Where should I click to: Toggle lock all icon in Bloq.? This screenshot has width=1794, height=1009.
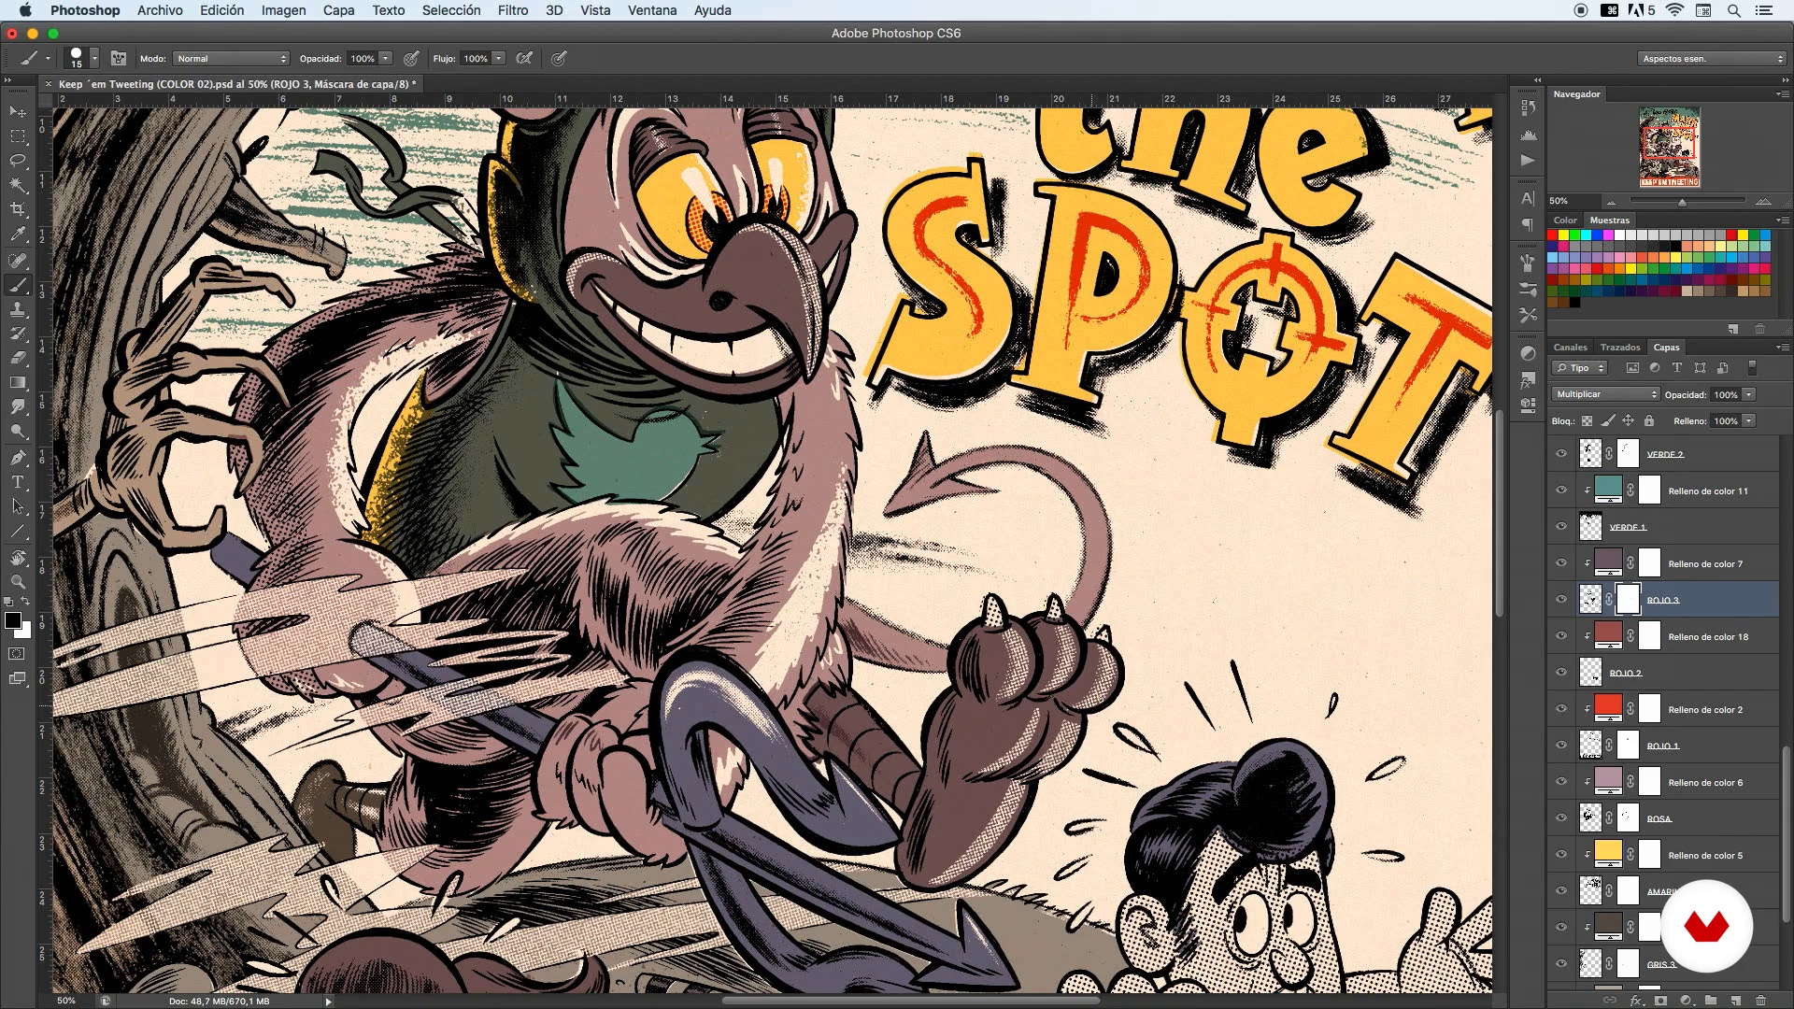point(1649,421)
